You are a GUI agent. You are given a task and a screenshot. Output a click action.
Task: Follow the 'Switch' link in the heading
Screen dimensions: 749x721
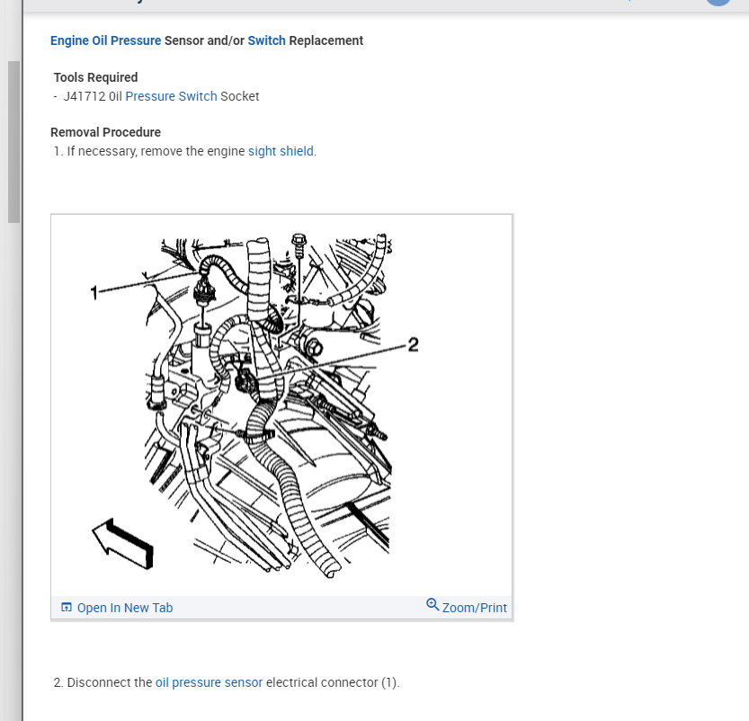point(266,40)
